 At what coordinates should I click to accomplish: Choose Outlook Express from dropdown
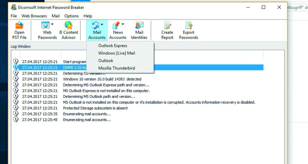coord(120,46)
